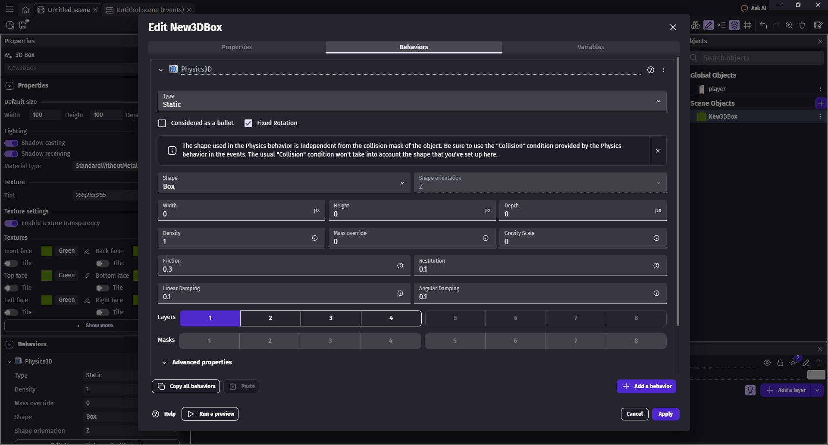Enable Considered as a bullet checkbox

click(162, 123)
